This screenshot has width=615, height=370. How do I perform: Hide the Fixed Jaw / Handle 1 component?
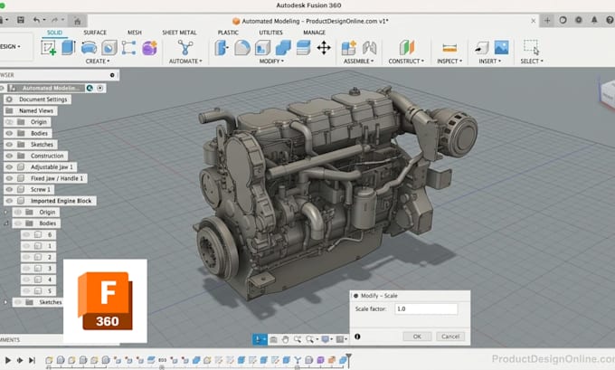click(x=9, y=178)
